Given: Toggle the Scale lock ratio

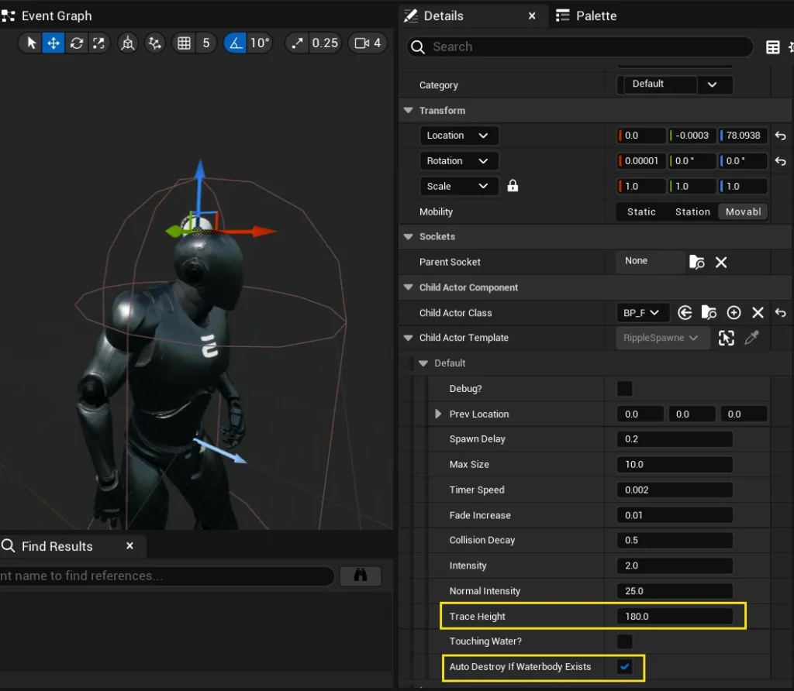Looking at the screenshot, I should (x=513, y=186).
